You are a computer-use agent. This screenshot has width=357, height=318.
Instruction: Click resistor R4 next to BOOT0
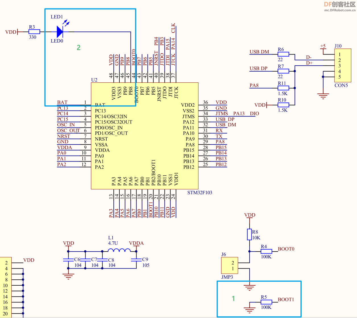[x=266, y=251]
